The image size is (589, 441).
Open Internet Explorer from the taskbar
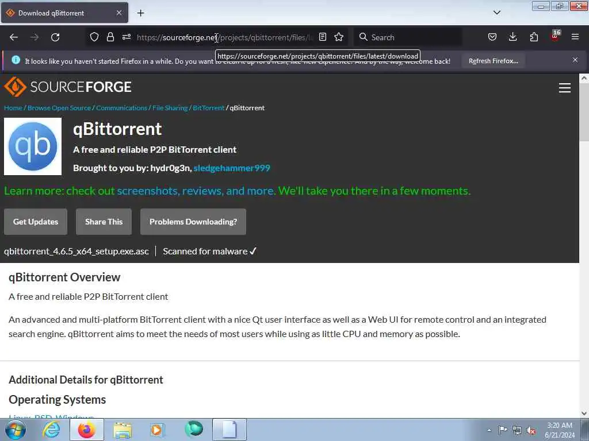coord(51,430)
